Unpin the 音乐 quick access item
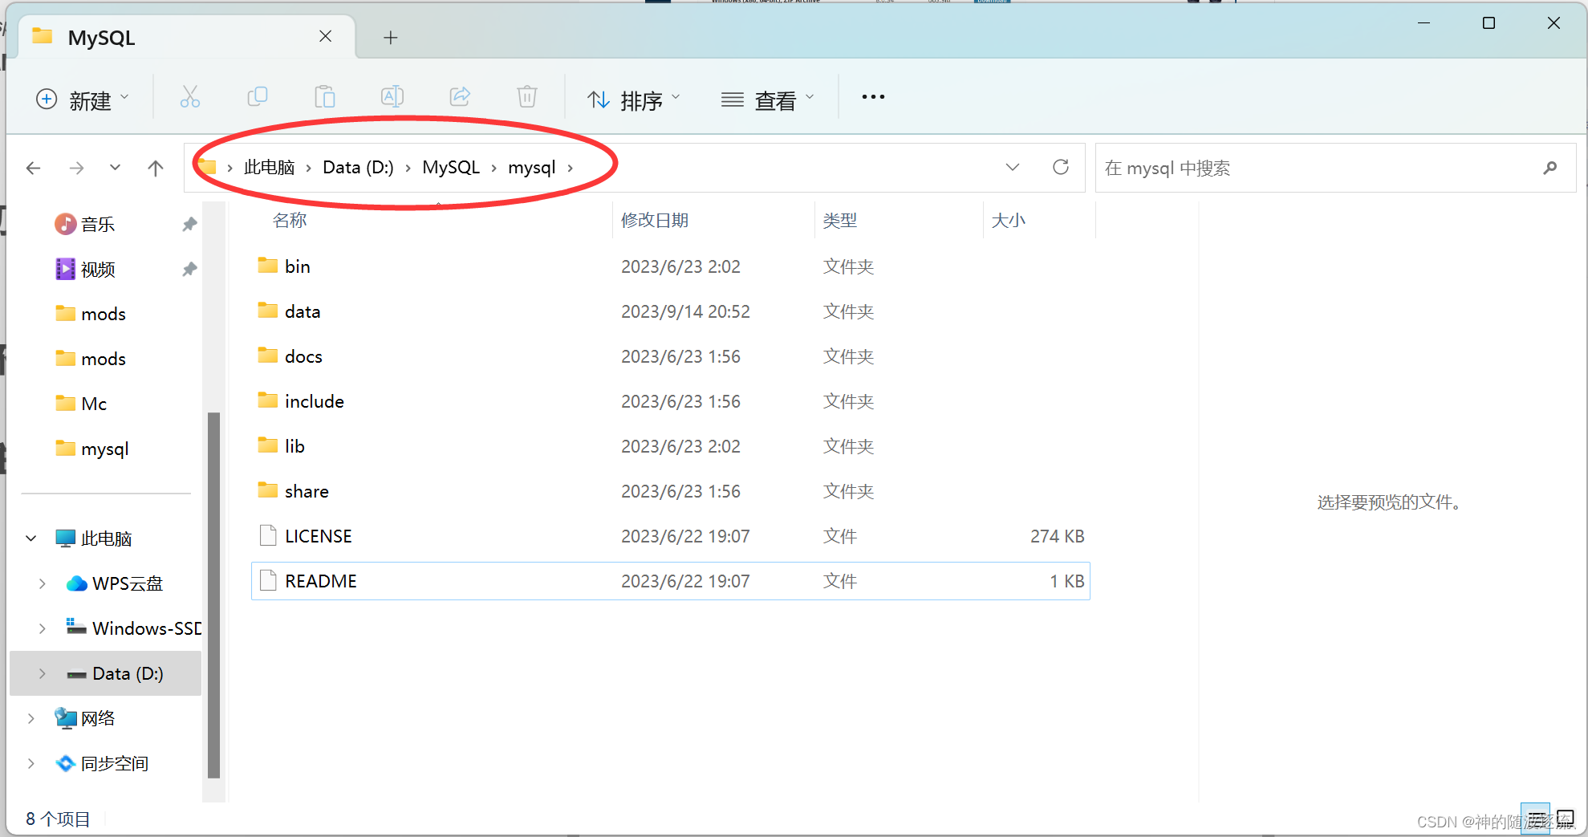Viewport: 1588px width, 837px height. (189, 224)
